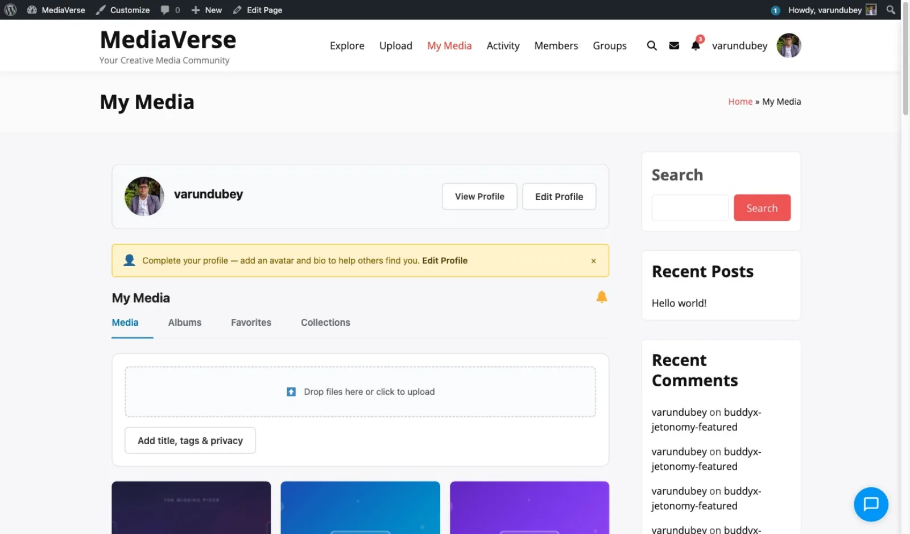
Task: Open Customize in the admin bar
Action: coord(123,10)
